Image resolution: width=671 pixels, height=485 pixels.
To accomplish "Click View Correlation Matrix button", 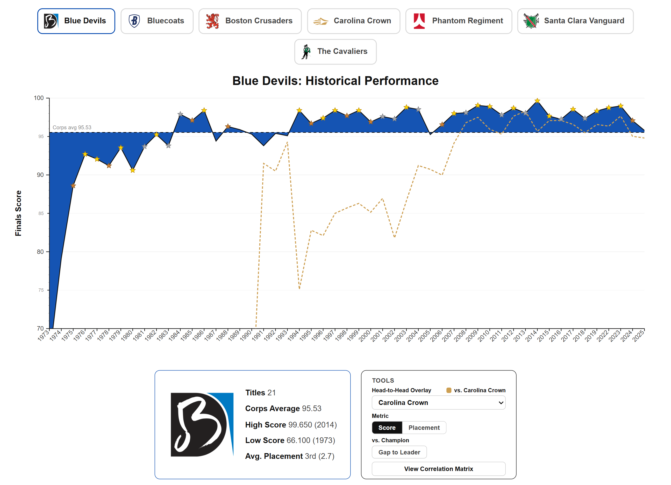I will point(438,469).
